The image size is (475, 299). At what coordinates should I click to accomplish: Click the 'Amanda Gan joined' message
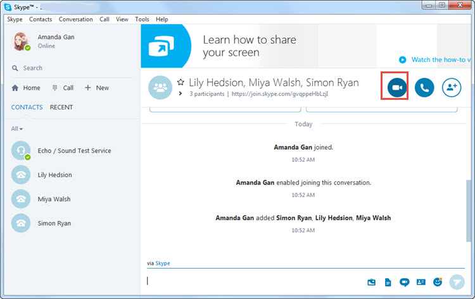click(x=303, y=147)
